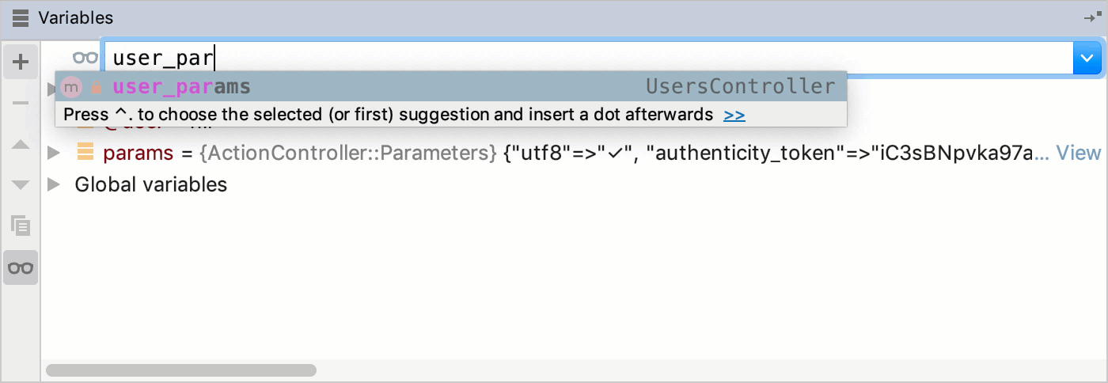1108x383 pixels.
Task: Select the user_params completion suggestion
Action: (451, 86)
